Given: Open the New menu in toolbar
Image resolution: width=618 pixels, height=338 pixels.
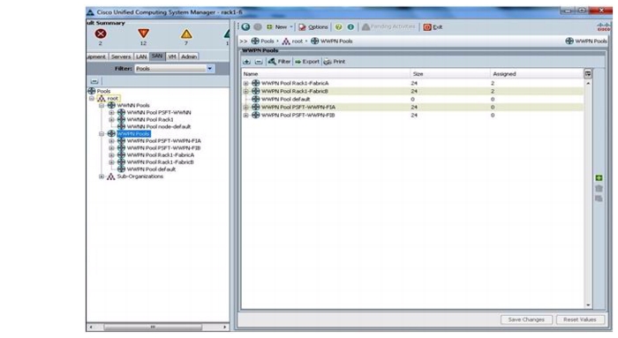Looking at the screenshot, I should point(280,26).
